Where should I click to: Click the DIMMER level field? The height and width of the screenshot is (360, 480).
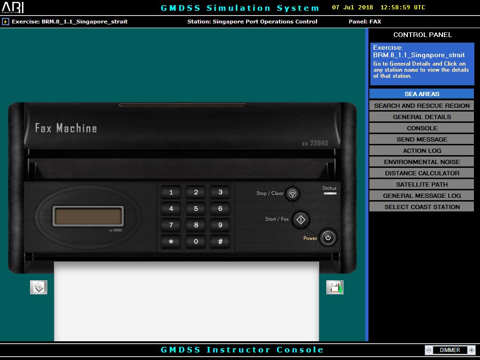[x=450, y=350]
